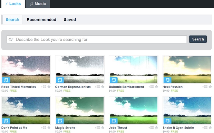214x133 pixels.
Task: Apply Magic Stroke look via blue filmstrip icon
Action: tap(60, 121)
